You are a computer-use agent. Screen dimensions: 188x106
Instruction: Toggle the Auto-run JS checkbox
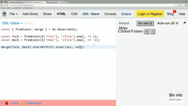177,23
